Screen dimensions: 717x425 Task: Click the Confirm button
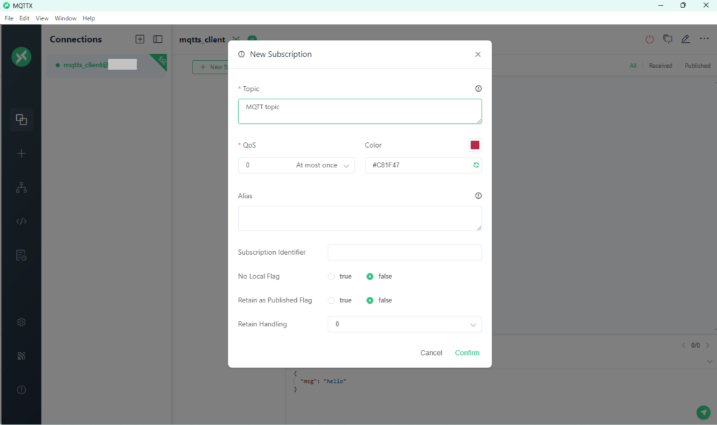click(467, 353)
